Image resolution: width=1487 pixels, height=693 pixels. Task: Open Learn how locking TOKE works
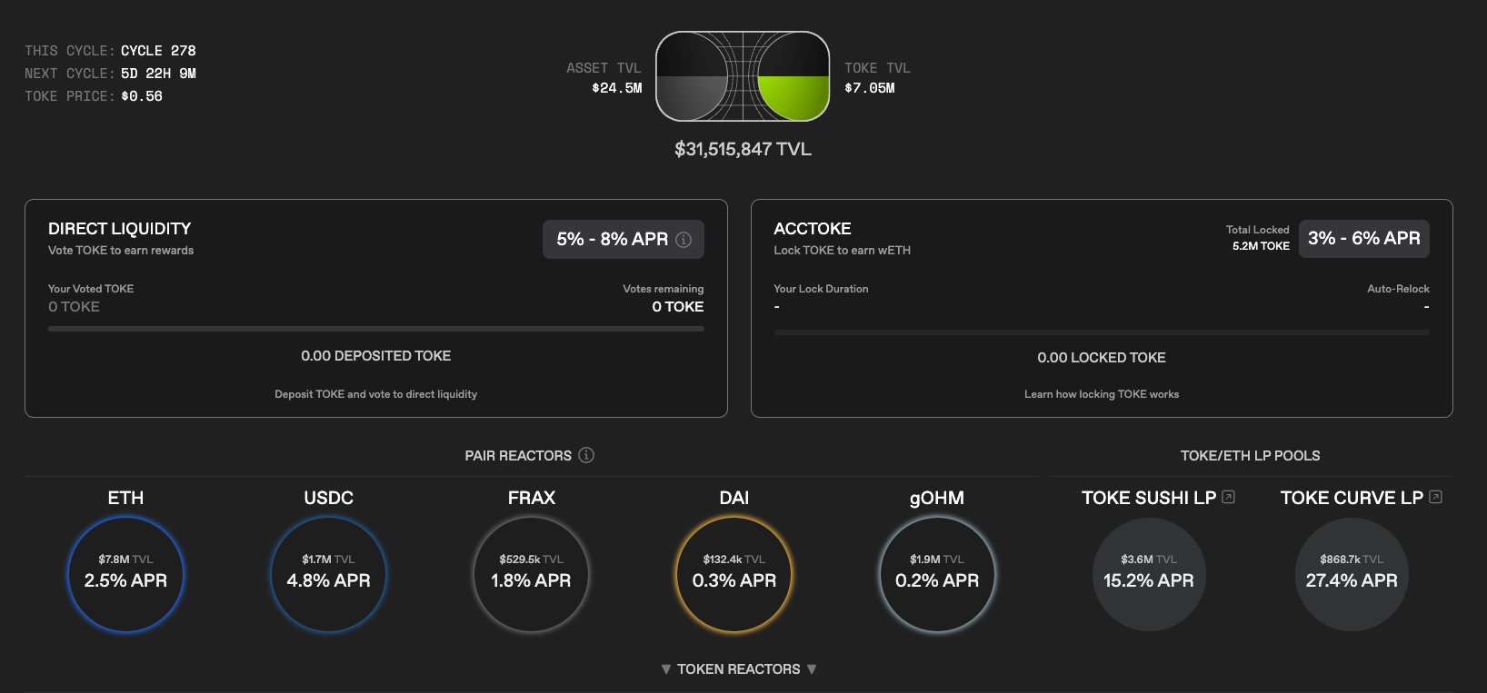(x=1101, y=394)
